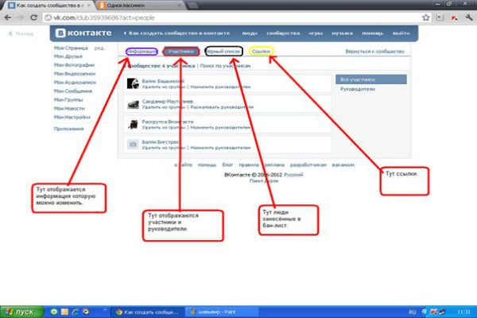The image size is (477, 318).
Task: Open 'Мои Фотографии' in the sidebar
Action: (74, 65)
